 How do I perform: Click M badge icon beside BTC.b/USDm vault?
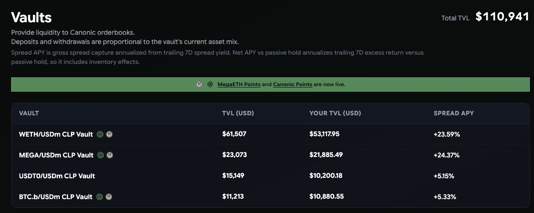[109, 197]
